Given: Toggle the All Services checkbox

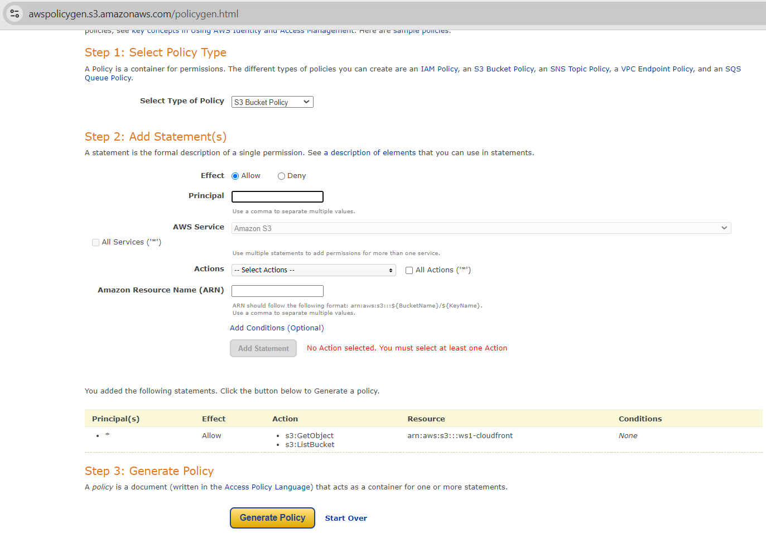Looking at the screenshot, I should 96,243.
